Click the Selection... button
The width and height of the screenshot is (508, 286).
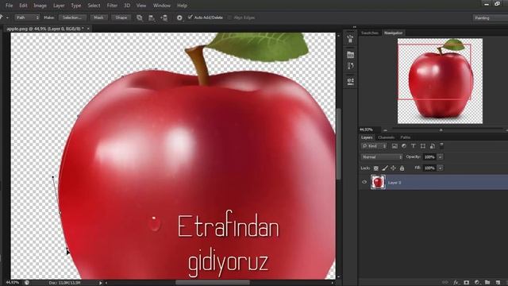pos(72,17)
